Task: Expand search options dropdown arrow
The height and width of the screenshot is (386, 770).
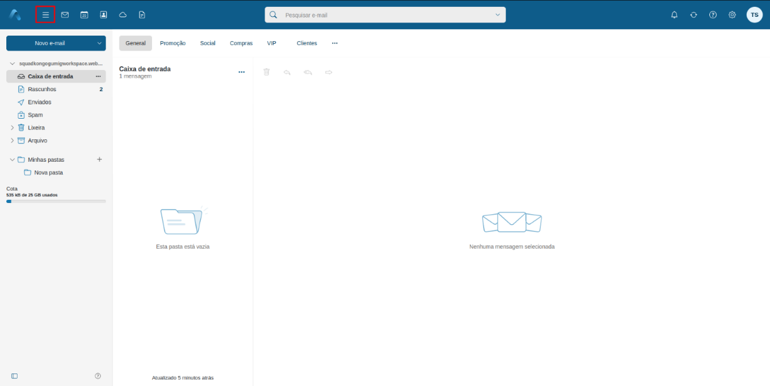Action: point(498,14)
